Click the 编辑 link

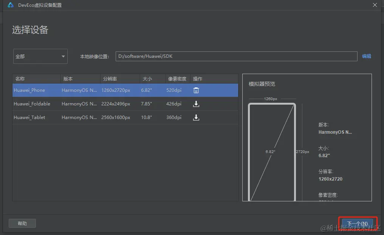(x=366, y=56)
